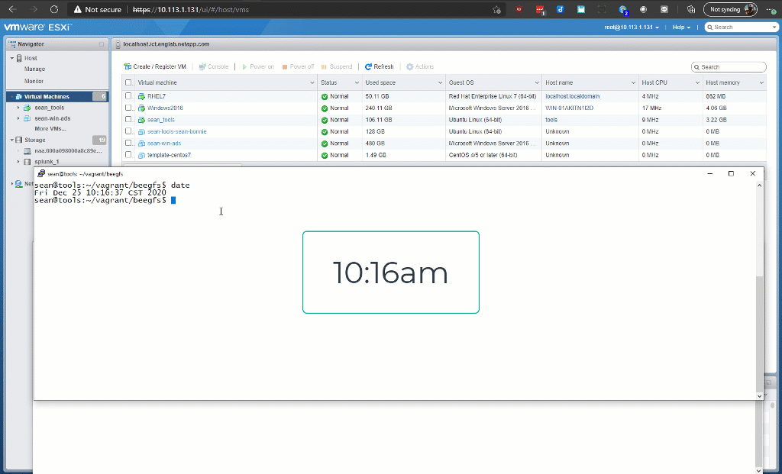
Task: Open the sean-win-ads VM link
Action: (164, 143)
